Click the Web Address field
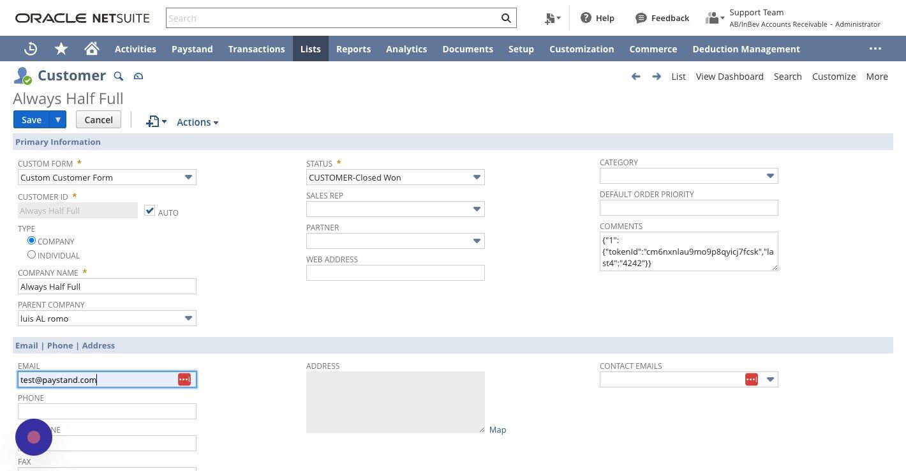 point(396,273)
